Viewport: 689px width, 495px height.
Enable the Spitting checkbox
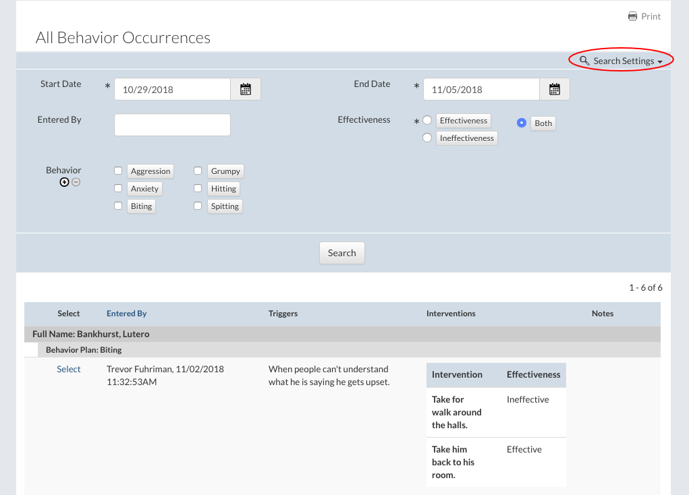pyautogui.click(x=198, y=206)
